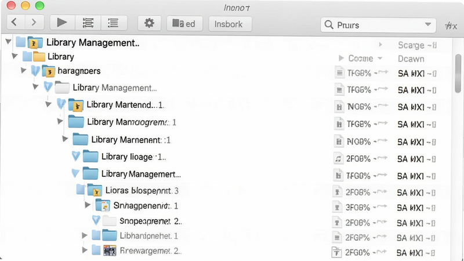
Task: Click the white folder icon of Library Management…
Action: click(62, 88)
